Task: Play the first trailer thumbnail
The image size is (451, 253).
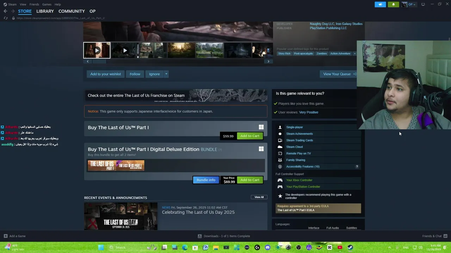Action: pos(97,50)
